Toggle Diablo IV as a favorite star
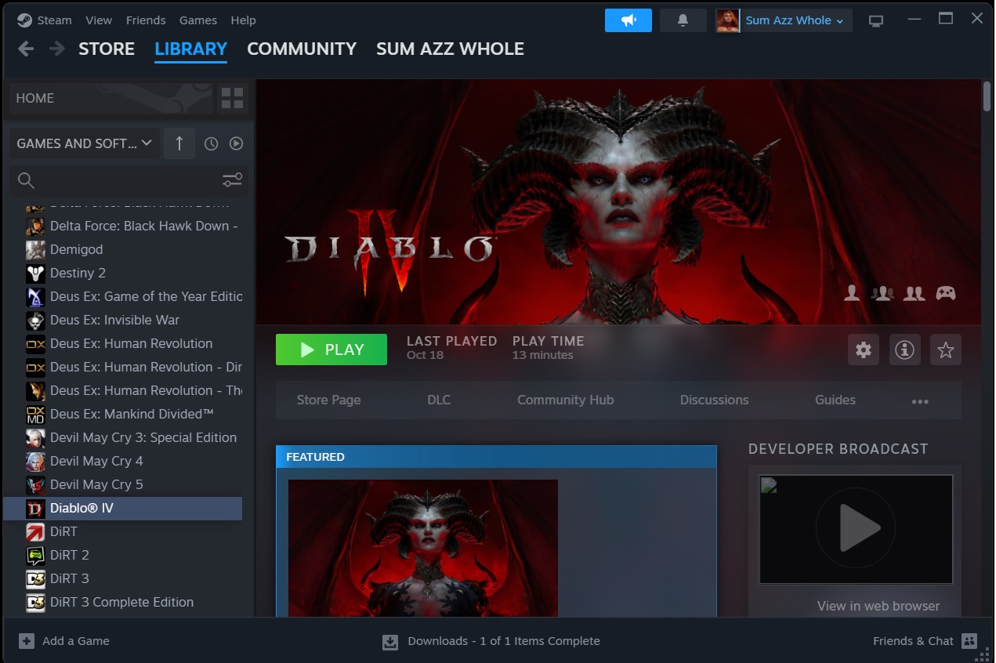Screen dimensions: 996x663 (945, 350)
